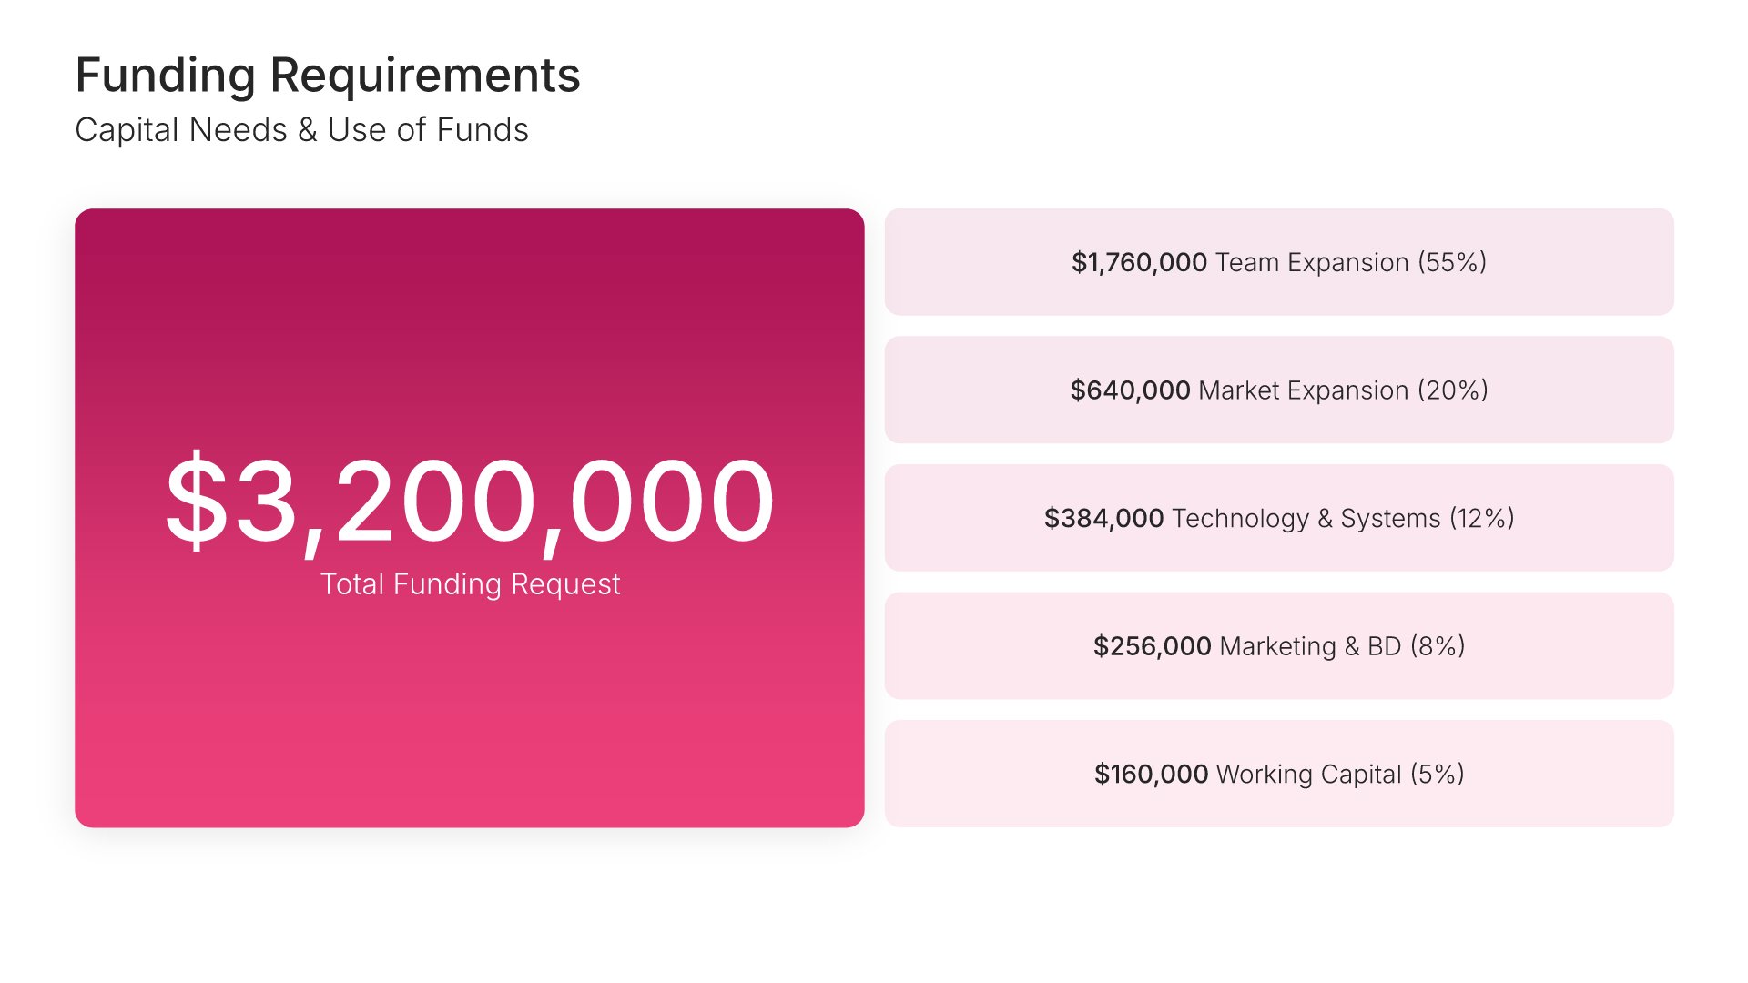1748x983 pixels.
Task: Select the Total Funding Request label
Action: tap(470, 583)
